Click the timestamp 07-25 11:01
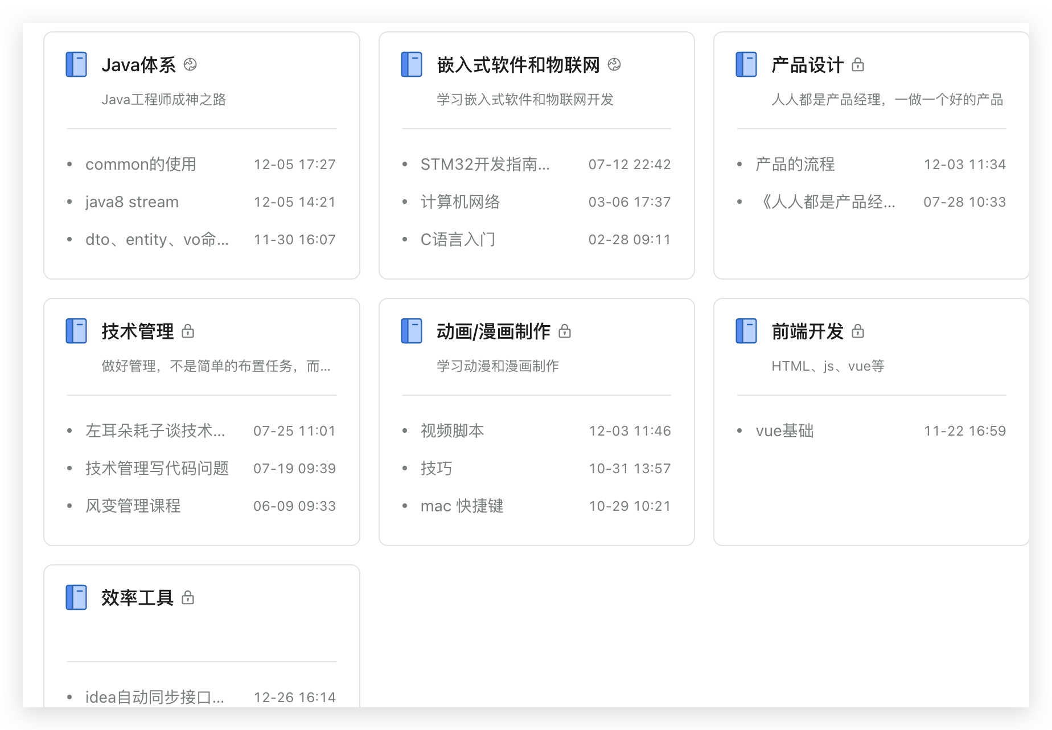The height and width of the screenshot is (730, 1052). 295,431
